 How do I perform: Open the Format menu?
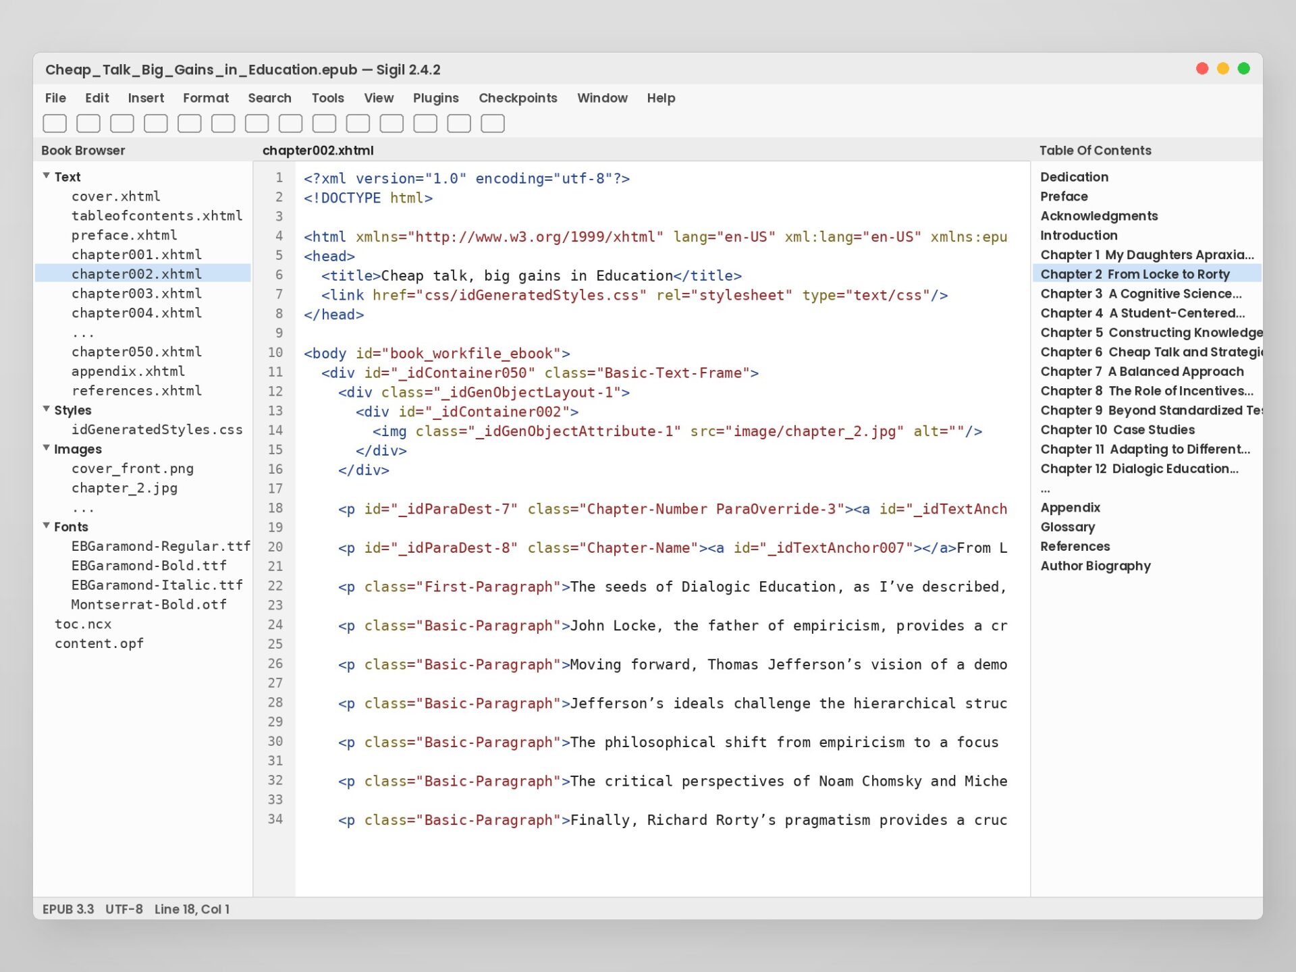[206, 98]
